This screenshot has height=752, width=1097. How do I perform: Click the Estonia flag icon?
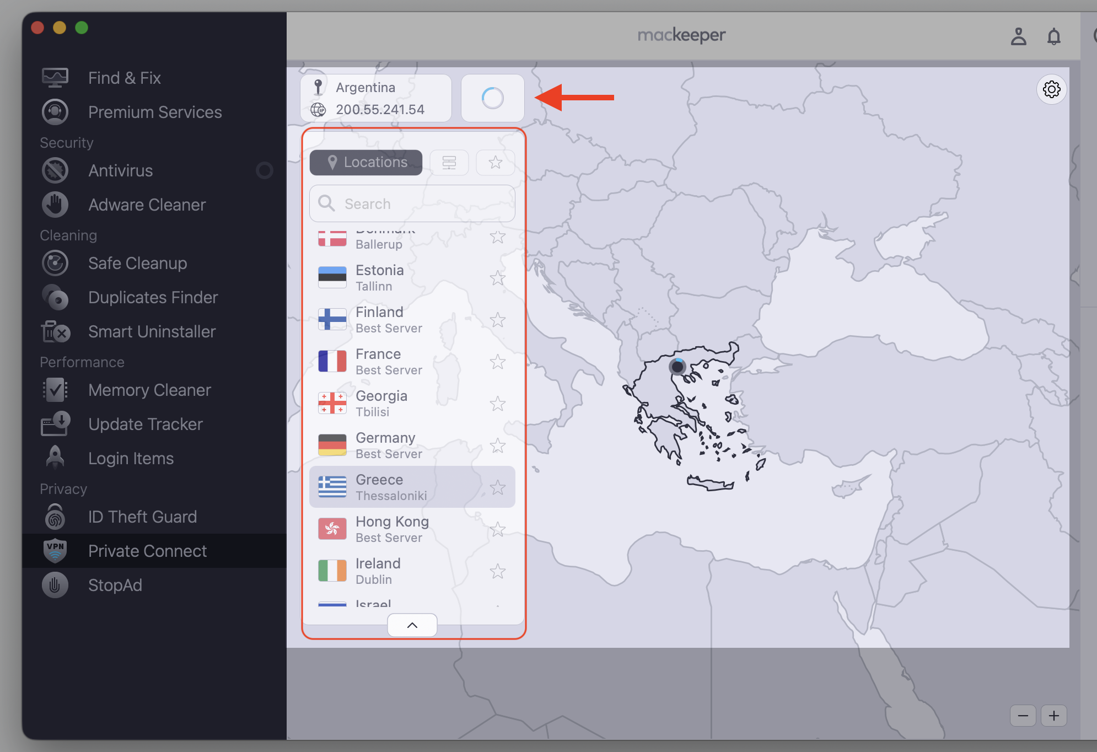pos(332,277)
